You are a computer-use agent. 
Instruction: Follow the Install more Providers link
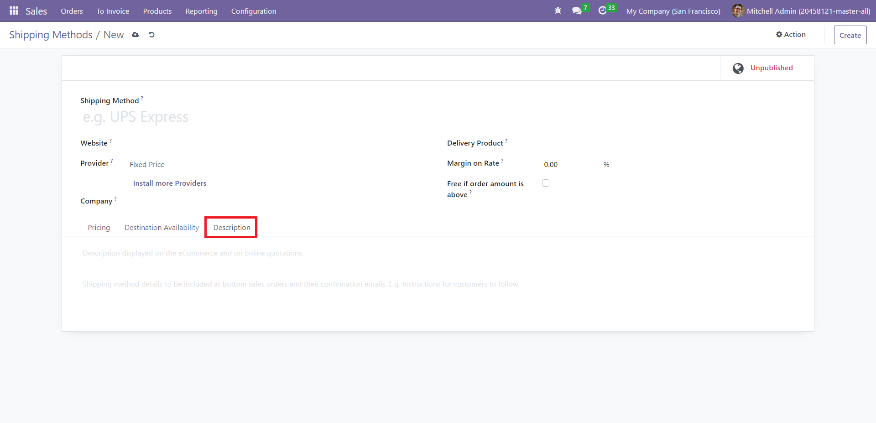pyautogui.click(x=170, y=183)
